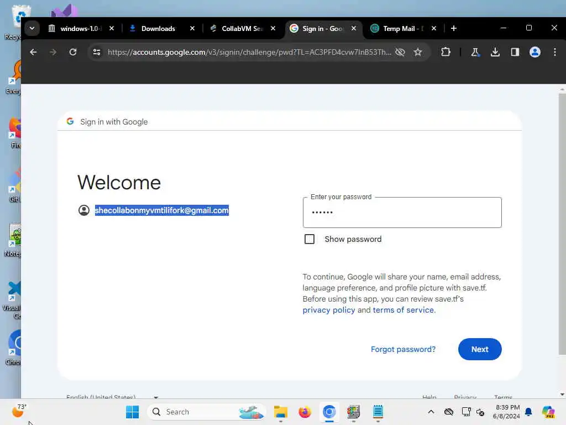Bookmark this page with the star icon

418,52
